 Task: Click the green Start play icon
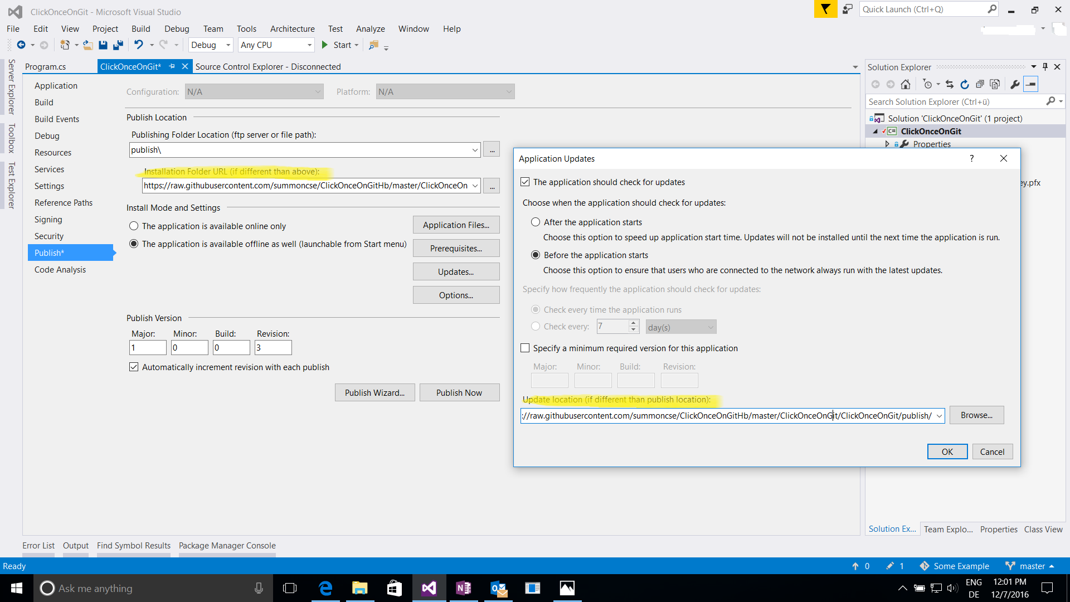point(324,45)
